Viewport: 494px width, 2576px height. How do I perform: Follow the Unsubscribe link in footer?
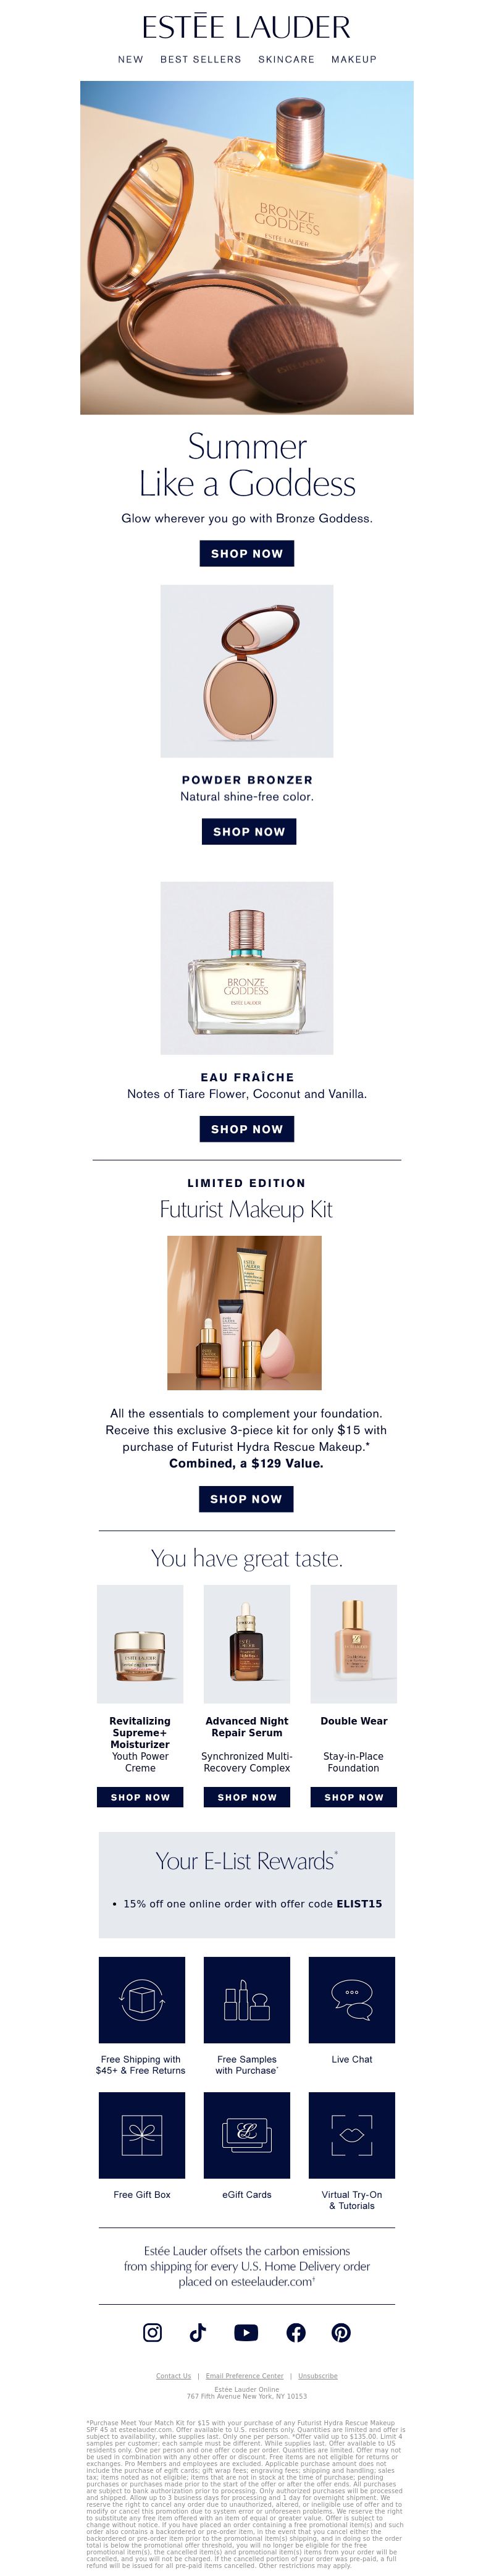(318, 2376)
